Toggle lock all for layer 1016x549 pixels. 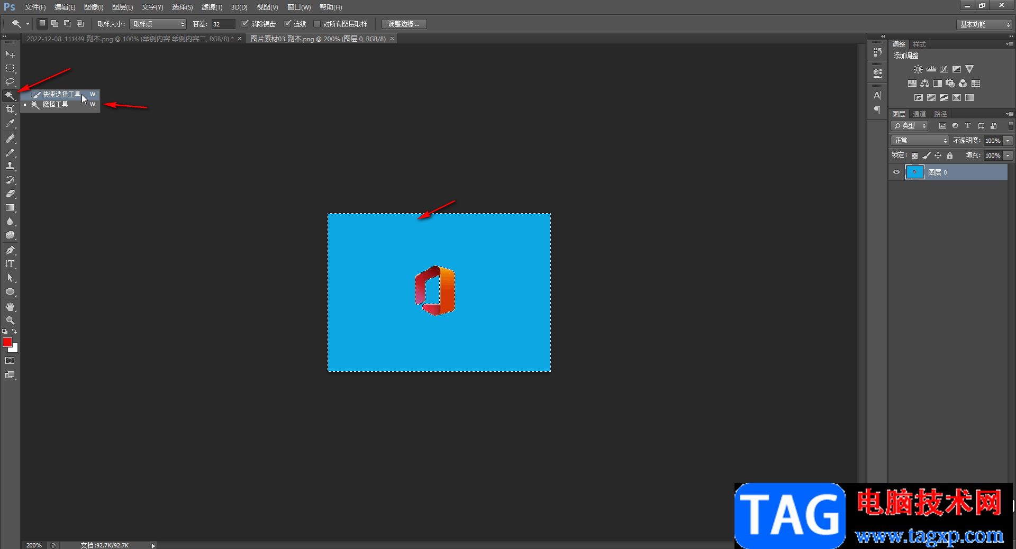pyautogui.click(x=950, y=155)
